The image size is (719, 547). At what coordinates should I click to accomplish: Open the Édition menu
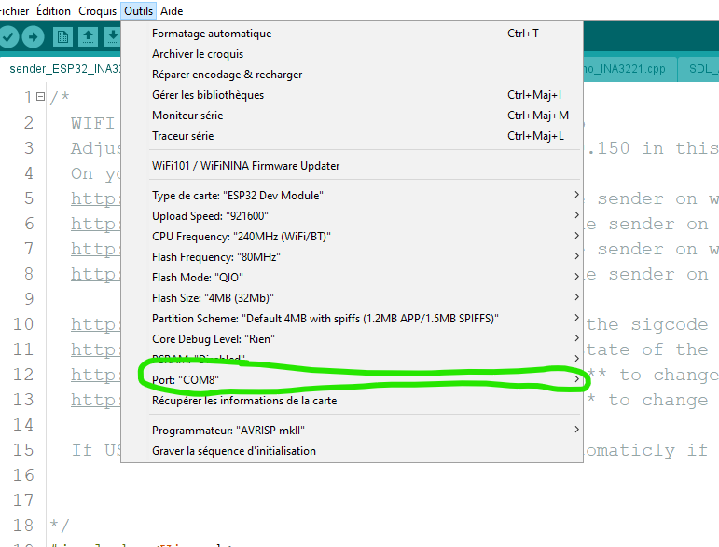click(54, 10)
